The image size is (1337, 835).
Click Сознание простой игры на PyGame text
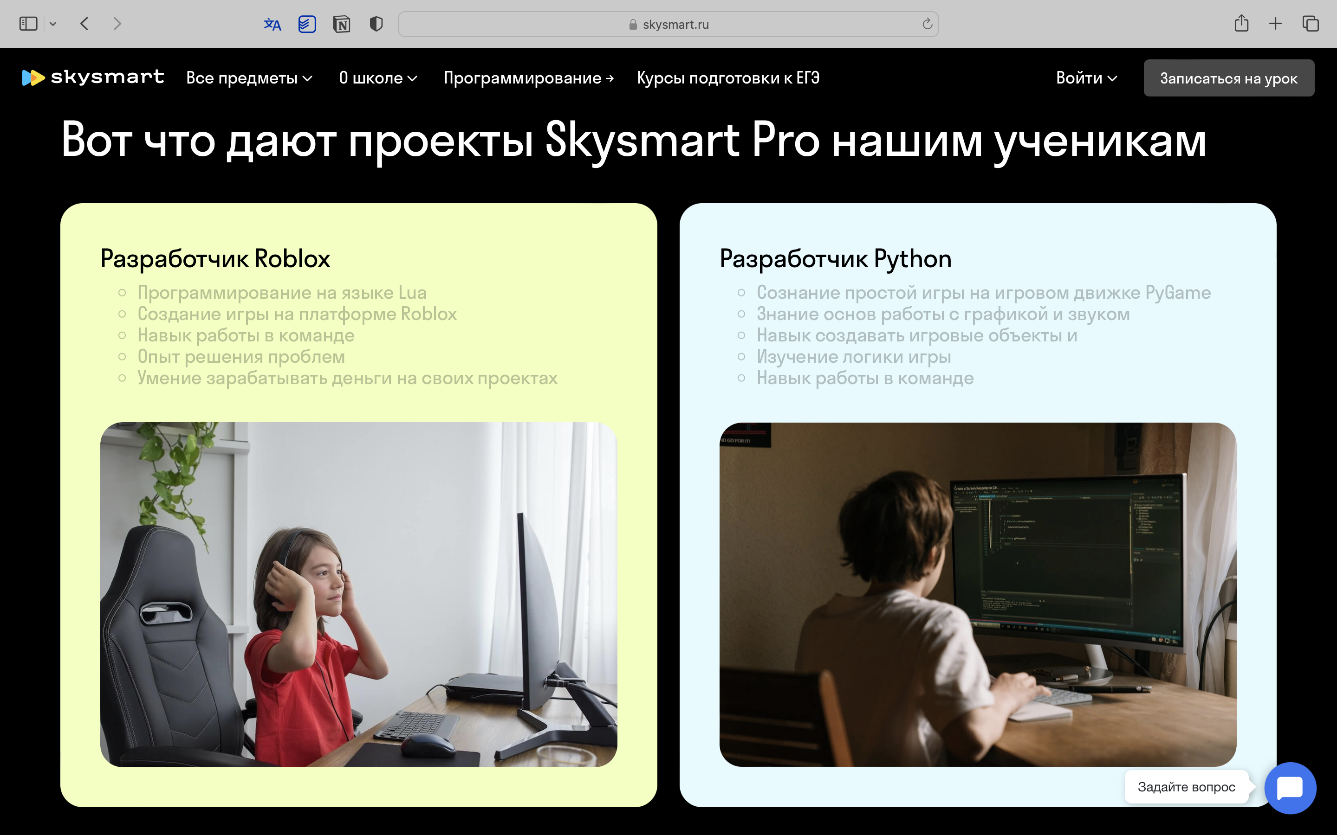[983, 293]
